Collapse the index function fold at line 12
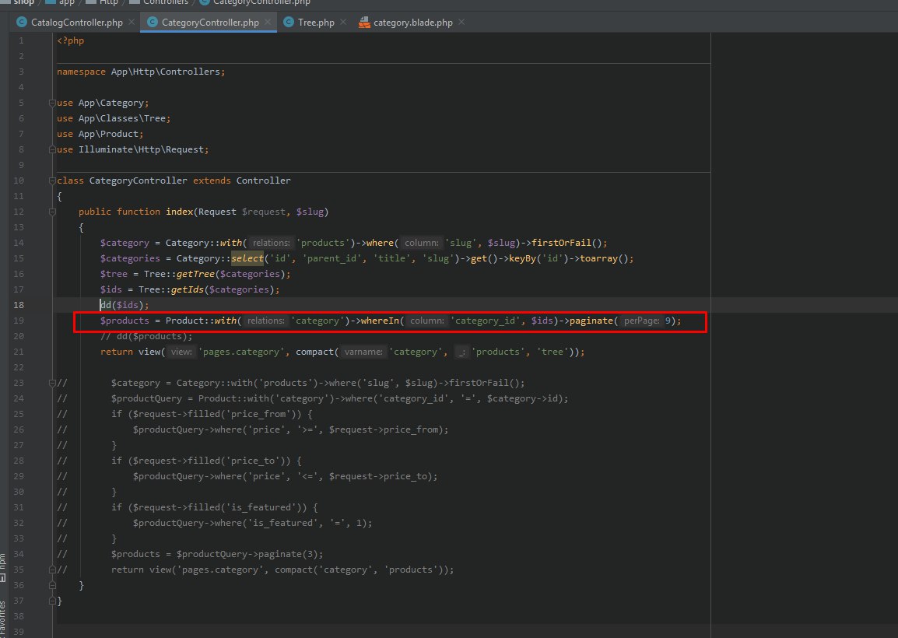This screenshot has width=898, height=638. (52, 212)
